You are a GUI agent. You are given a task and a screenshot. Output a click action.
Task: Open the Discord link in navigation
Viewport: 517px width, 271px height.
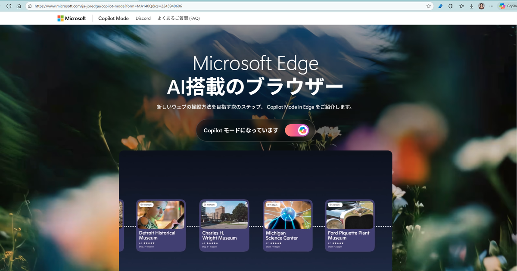point(143,19)
